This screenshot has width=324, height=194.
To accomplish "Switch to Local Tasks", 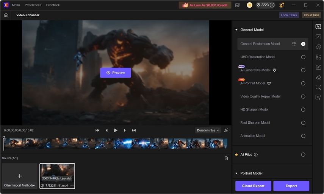I will click(289, 15).
